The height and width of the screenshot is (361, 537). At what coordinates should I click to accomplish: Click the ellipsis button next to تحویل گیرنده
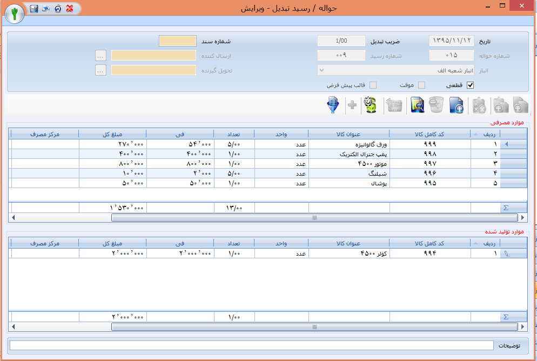100,70
